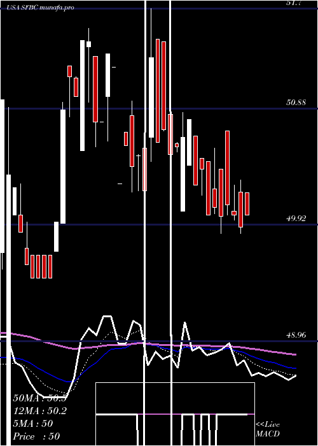318x446 pixels.
Task: Click the 48.96 price axis label
Action: [x=296, y=335]
